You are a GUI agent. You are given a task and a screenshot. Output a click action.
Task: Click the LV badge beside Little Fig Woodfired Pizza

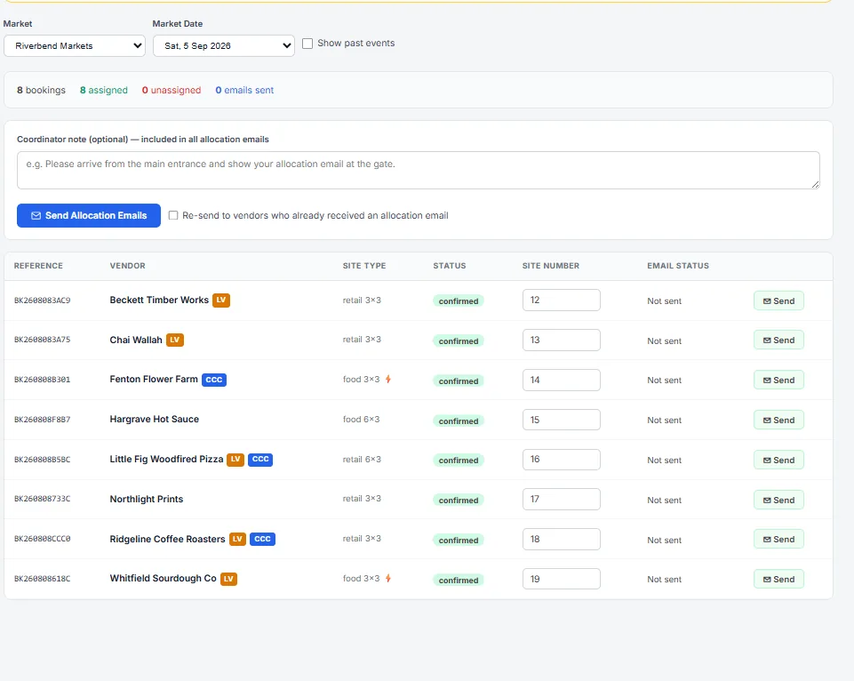coord(235,460)
